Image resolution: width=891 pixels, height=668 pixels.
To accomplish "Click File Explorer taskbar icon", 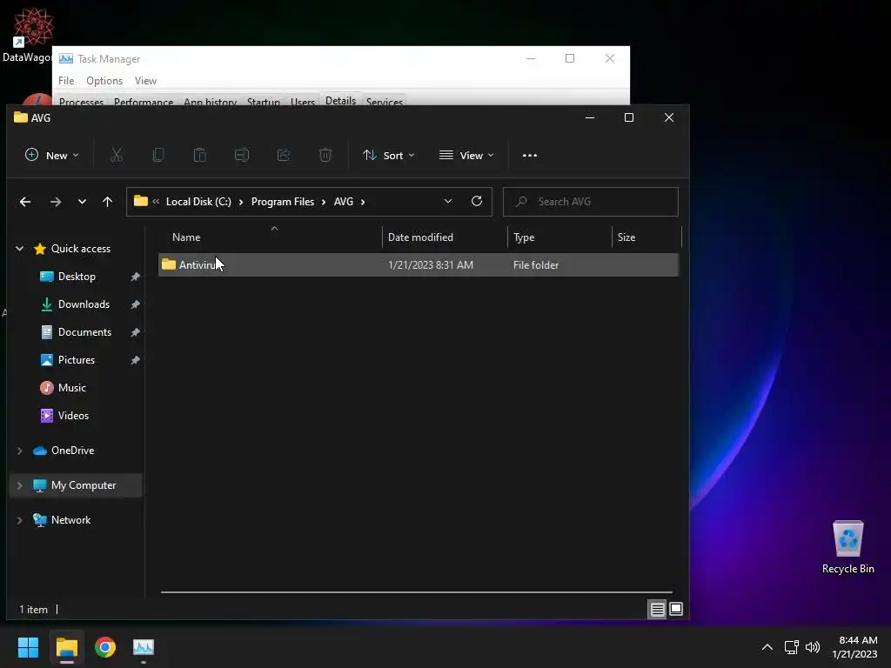I will coord(66,647).
